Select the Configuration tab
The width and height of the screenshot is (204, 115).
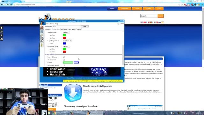(x=55, y=29)
